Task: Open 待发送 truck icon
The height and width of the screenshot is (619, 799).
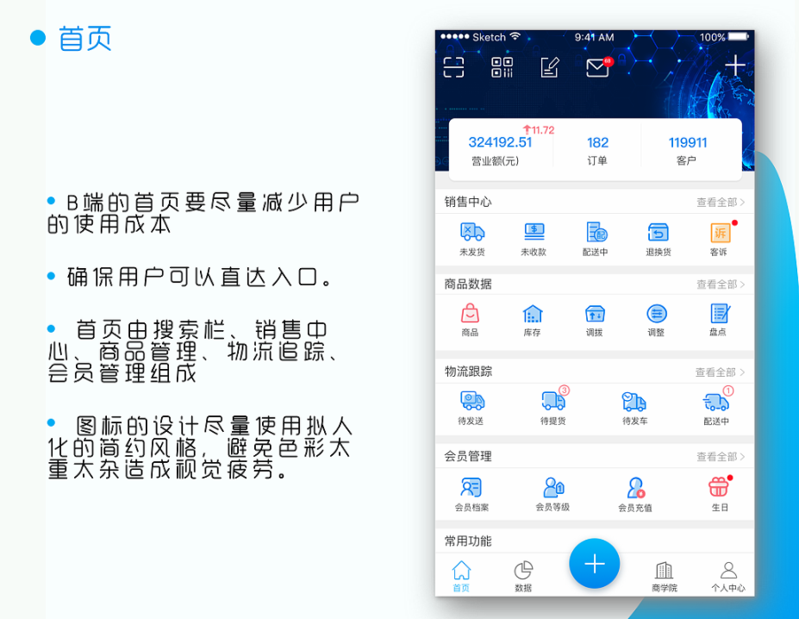Action: [472, 401]
